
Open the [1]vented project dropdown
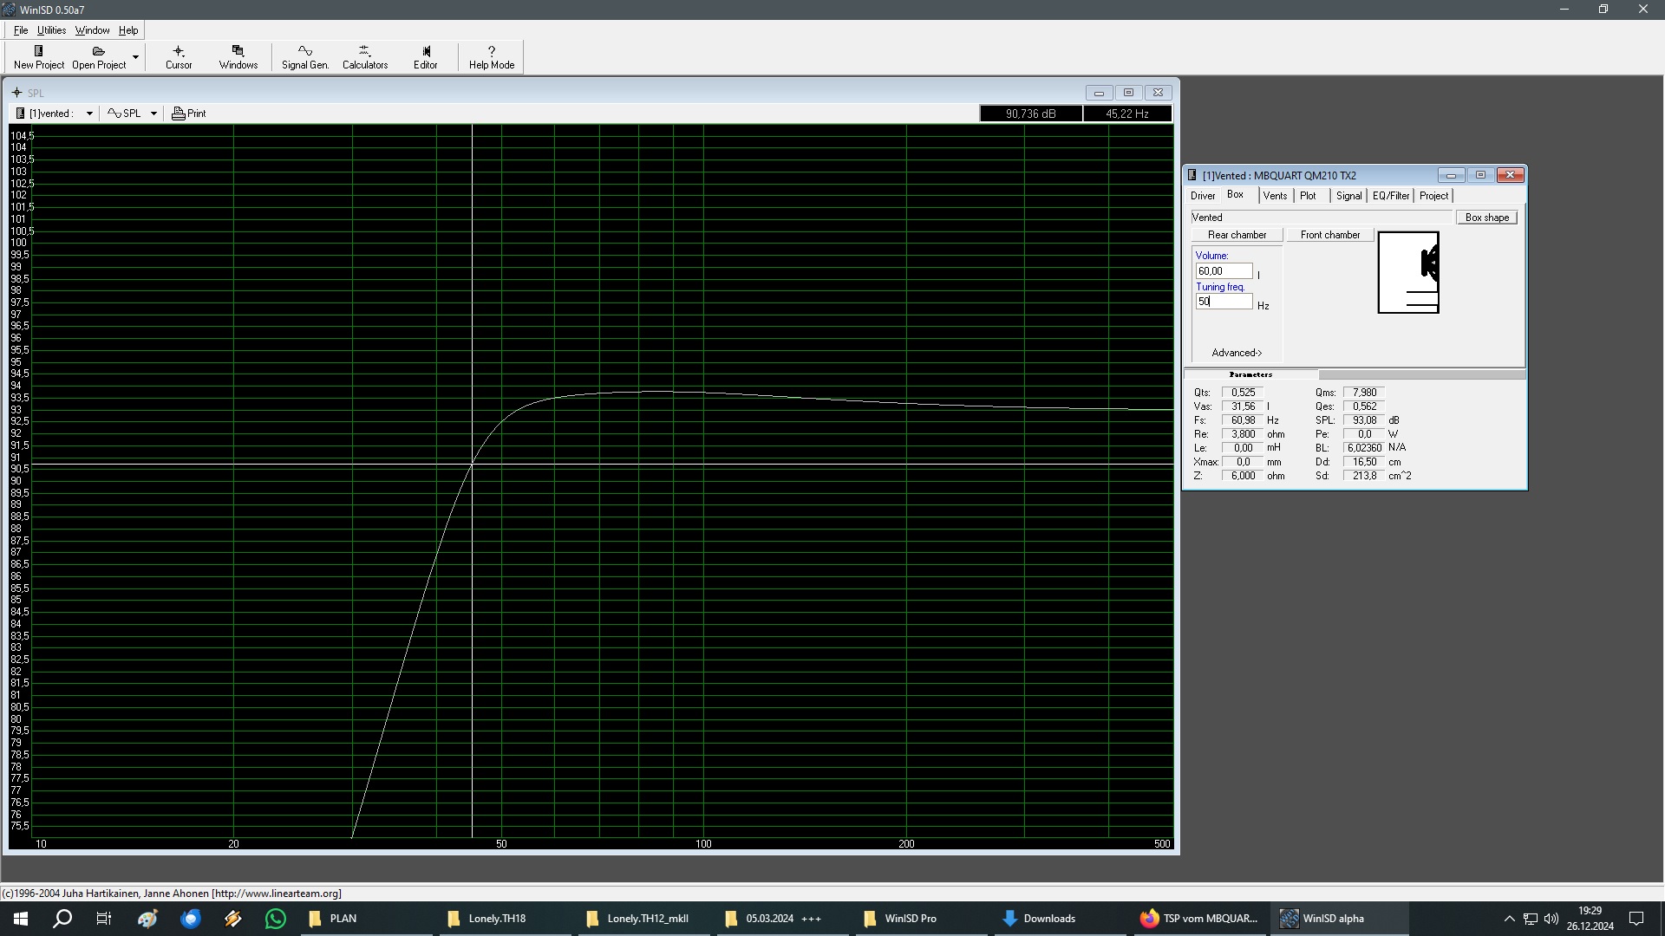88,114
